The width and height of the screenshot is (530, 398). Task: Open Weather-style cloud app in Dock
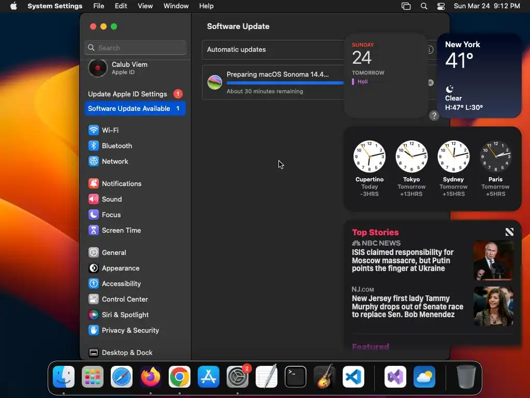(424, 377)
